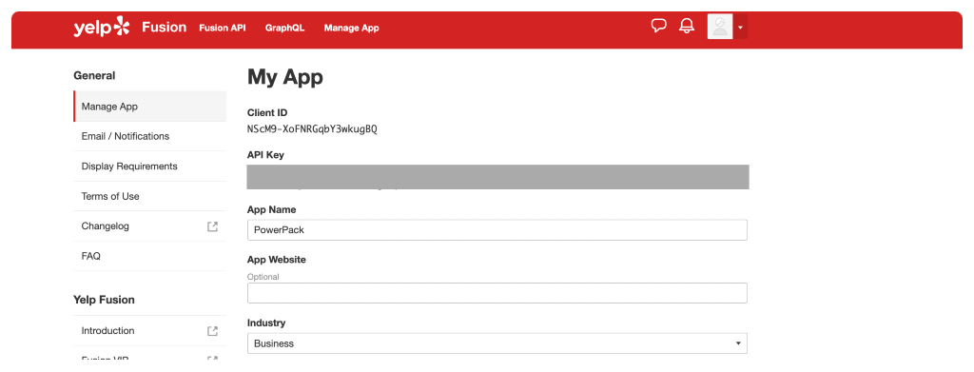Open Terms of Use sidebar item
The image size is (974, 372).
coord(149,196)
